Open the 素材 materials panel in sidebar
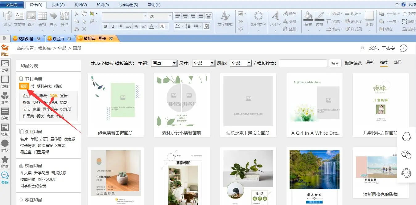 [5, 98]
